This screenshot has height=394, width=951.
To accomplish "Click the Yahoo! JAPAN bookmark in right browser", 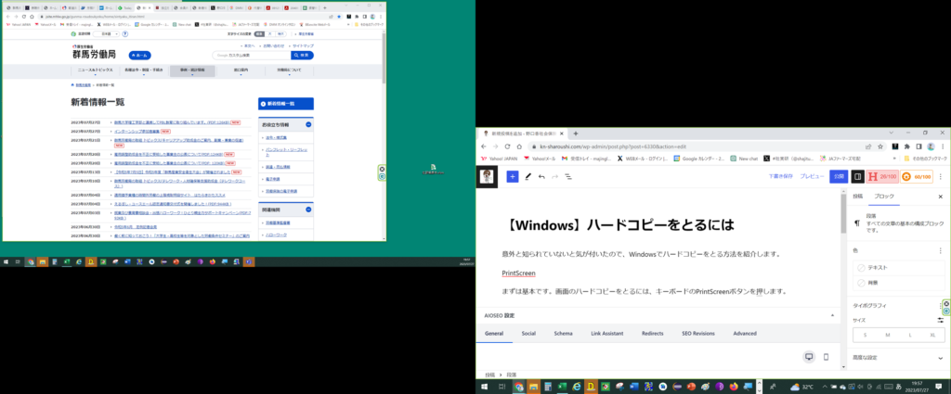I will pos(499,159).
